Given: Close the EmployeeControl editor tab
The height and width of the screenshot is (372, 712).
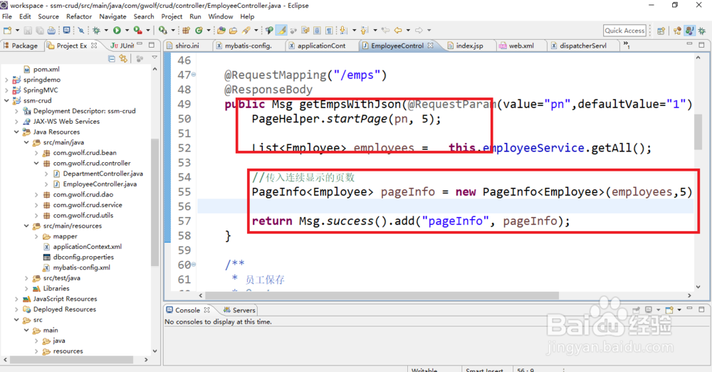Looking at the screenshot, I should (431, 46).
